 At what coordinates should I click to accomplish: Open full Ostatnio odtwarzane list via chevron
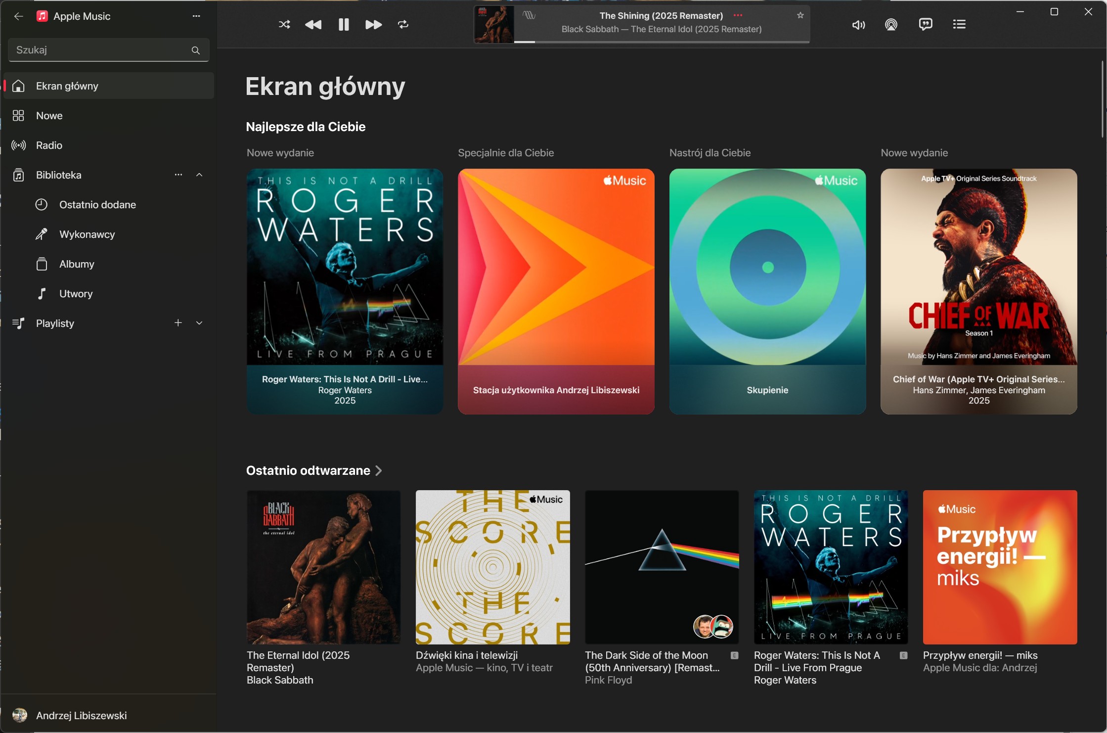[x=379, y=470]
